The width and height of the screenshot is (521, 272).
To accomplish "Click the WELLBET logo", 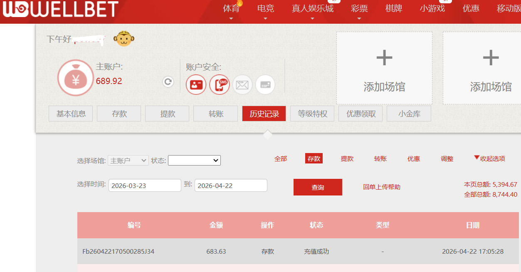I will [x=60, y=9].
